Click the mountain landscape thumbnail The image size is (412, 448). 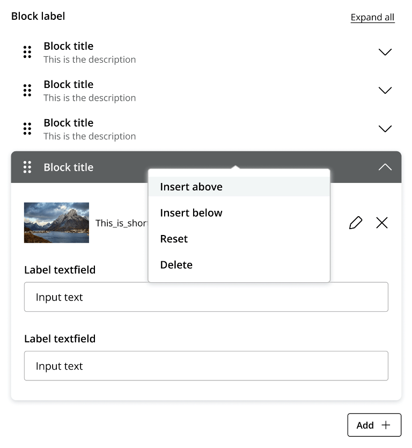[56, 223]
